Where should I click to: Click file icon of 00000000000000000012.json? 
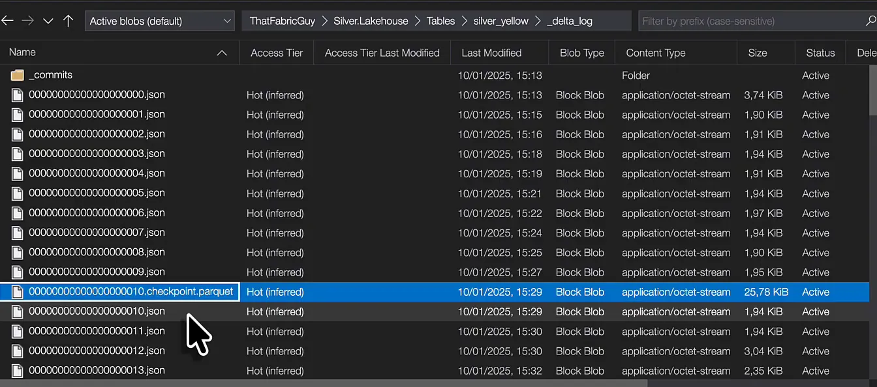17,351
